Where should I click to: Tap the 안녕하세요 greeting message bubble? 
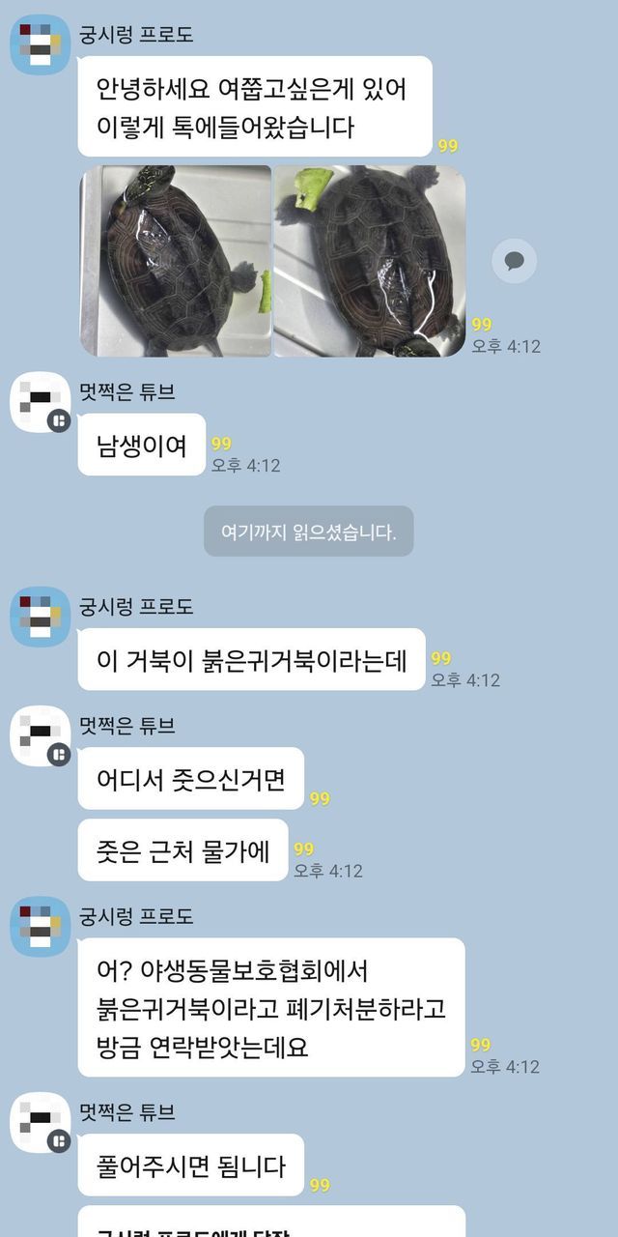(x=255, y=106)
